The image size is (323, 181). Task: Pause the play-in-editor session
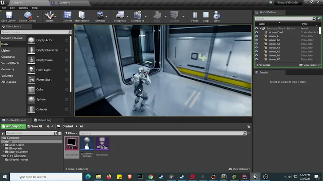click(x=195, y=17)
